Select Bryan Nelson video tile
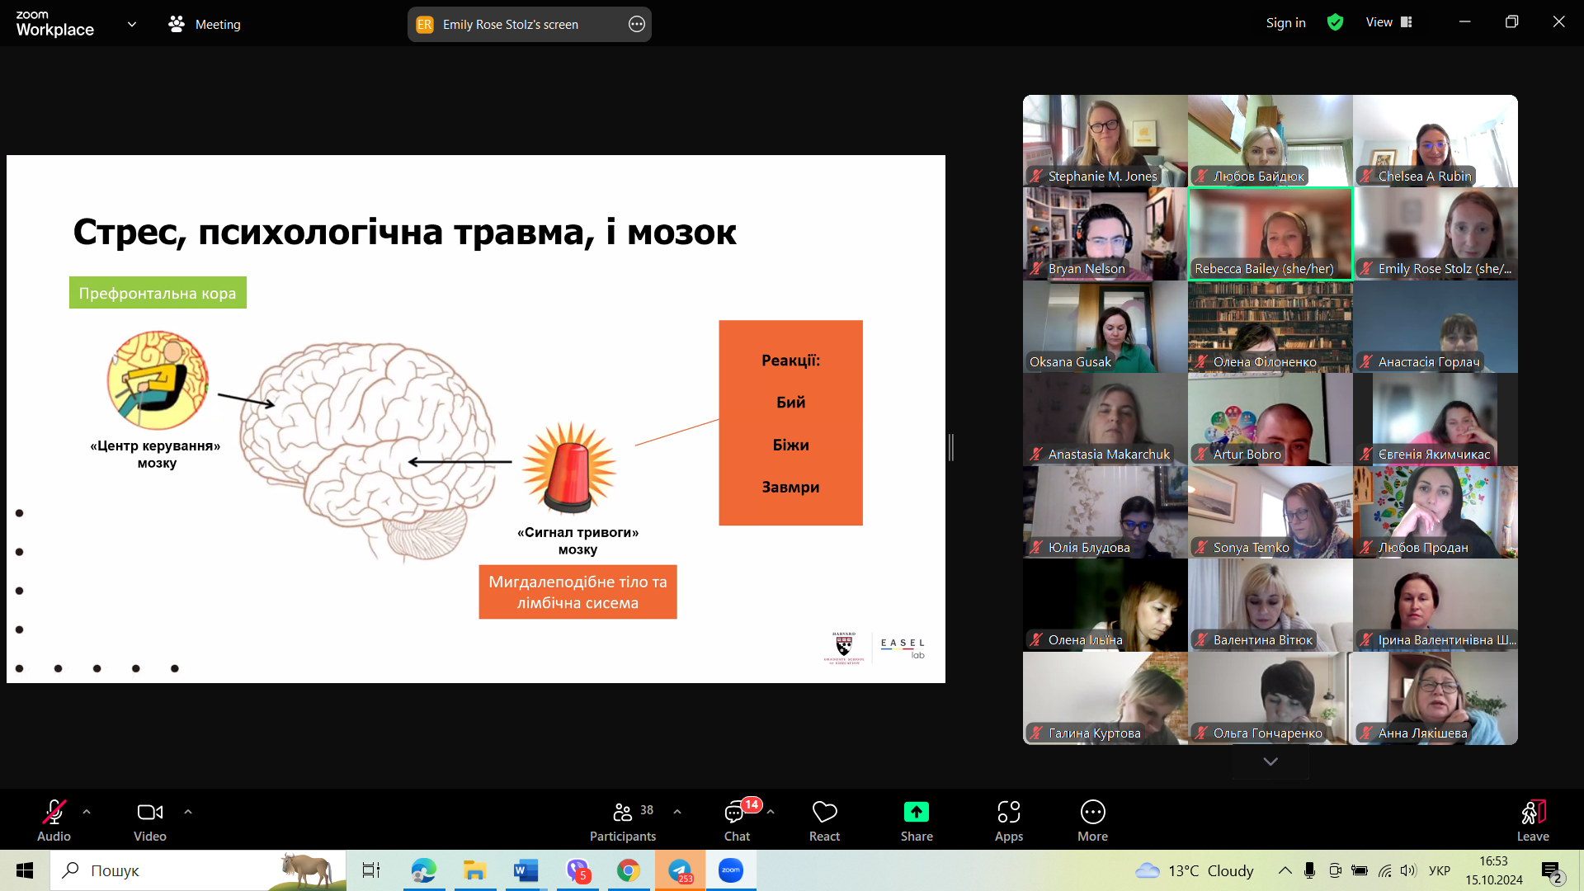Viewport: 1584px width, 891px height. coord(1105,234)
